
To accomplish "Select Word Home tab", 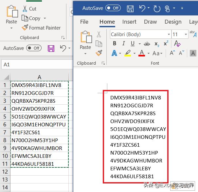I will 107,22.
